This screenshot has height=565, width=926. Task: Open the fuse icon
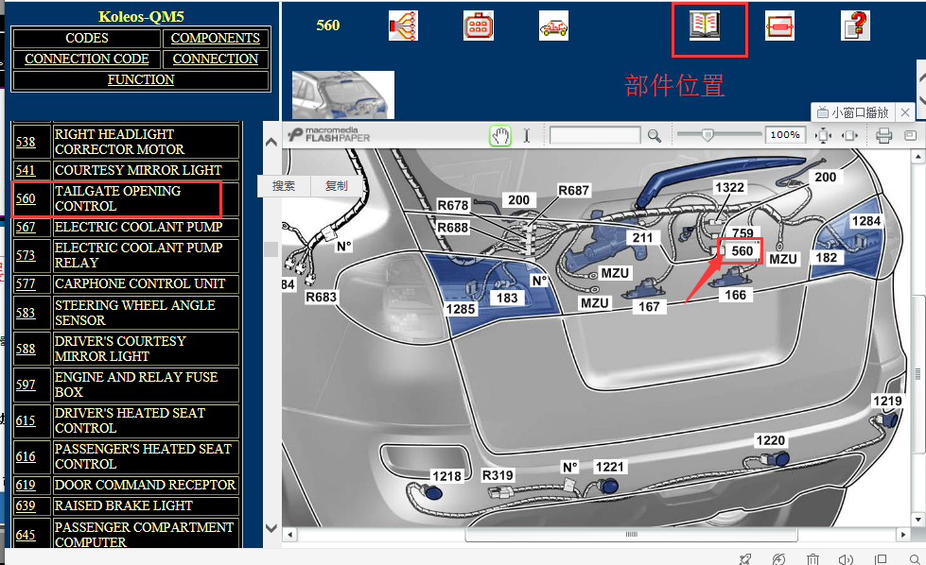(779, 26)
